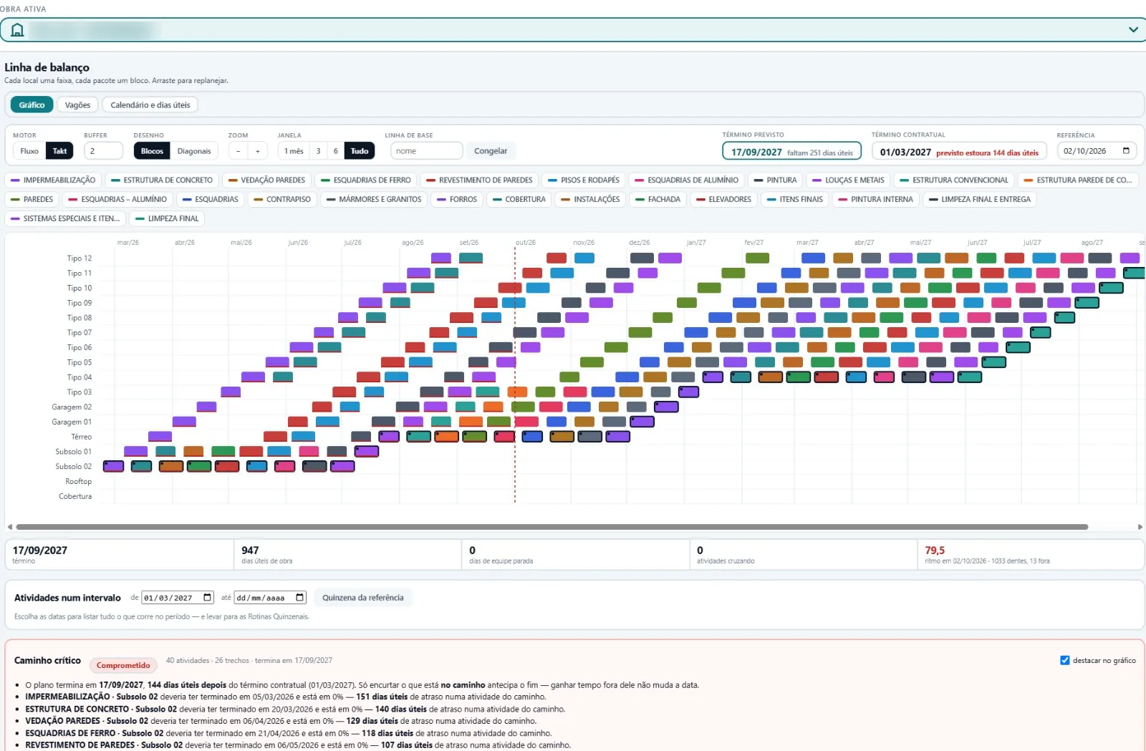Switch to the Gráfico tab
Viewport: 1146px width, 751px height.
[x=32, y=105]
